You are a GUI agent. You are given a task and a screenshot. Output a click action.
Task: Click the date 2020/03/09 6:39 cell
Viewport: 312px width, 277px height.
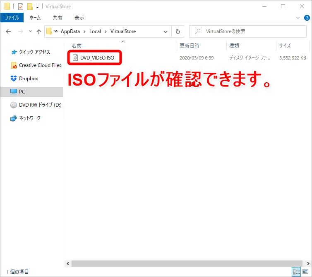pyautogui.click(x=197, y=58)
